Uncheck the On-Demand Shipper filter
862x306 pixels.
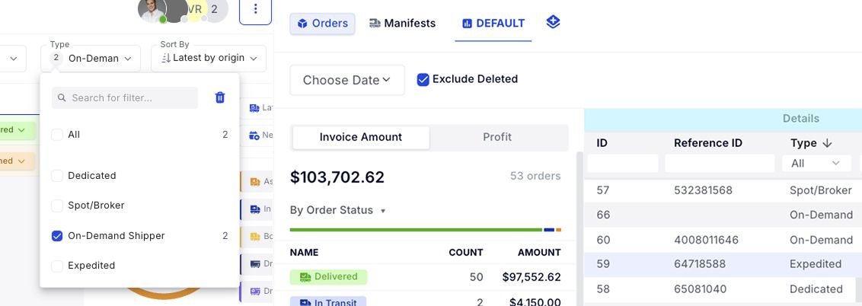57,236
